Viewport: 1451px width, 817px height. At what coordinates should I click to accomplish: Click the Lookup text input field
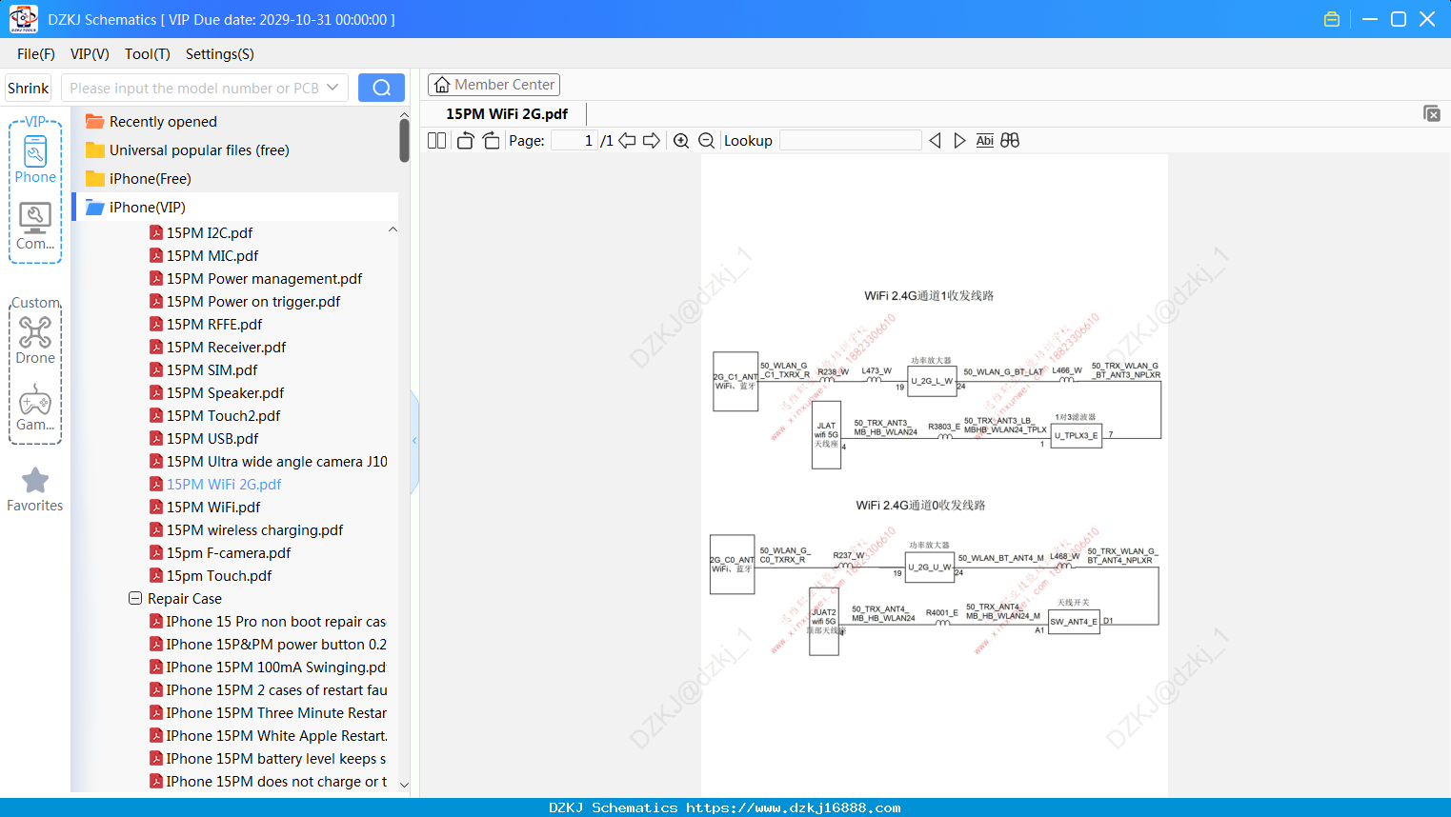pyautogui.click(x=851, y=141)
